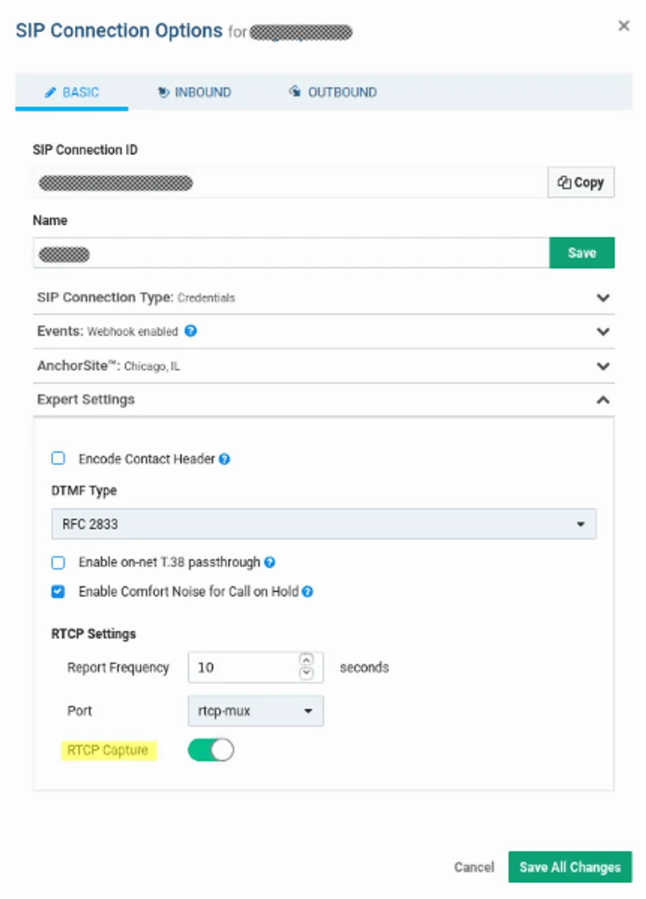Click help icon beside Encode Contact Header
The width and height of the screenshot is (646, 899).
(x=224, y=459)
